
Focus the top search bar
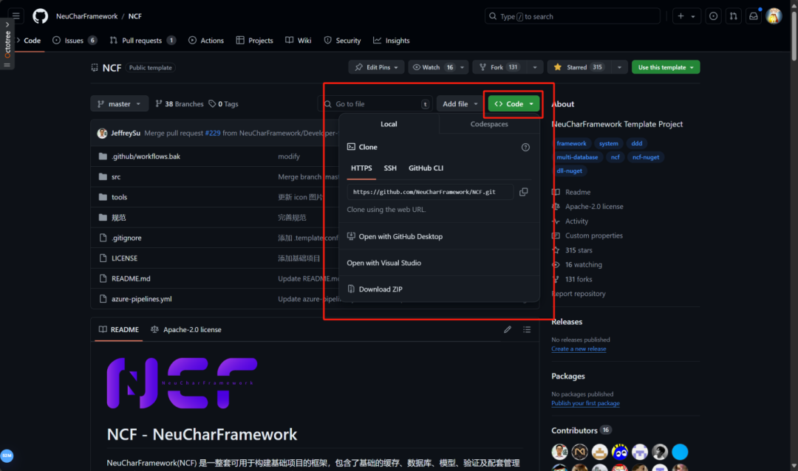(x=573, y=16)
